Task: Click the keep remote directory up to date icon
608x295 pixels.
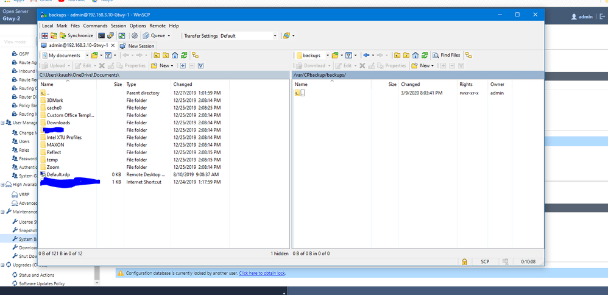Action: click(122, 36)
